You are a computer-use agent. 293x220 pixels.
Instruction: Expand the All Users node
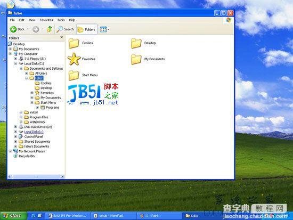coord(27,74)
